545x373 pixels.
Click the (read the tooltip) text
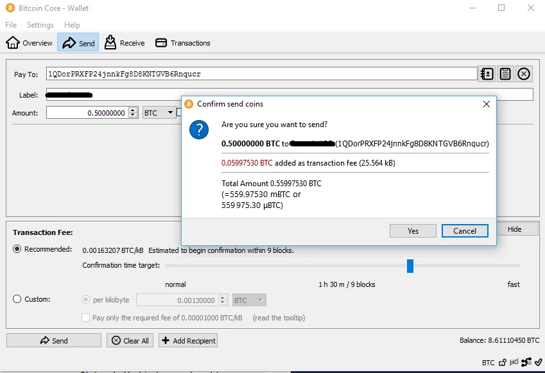click(279, 318)
